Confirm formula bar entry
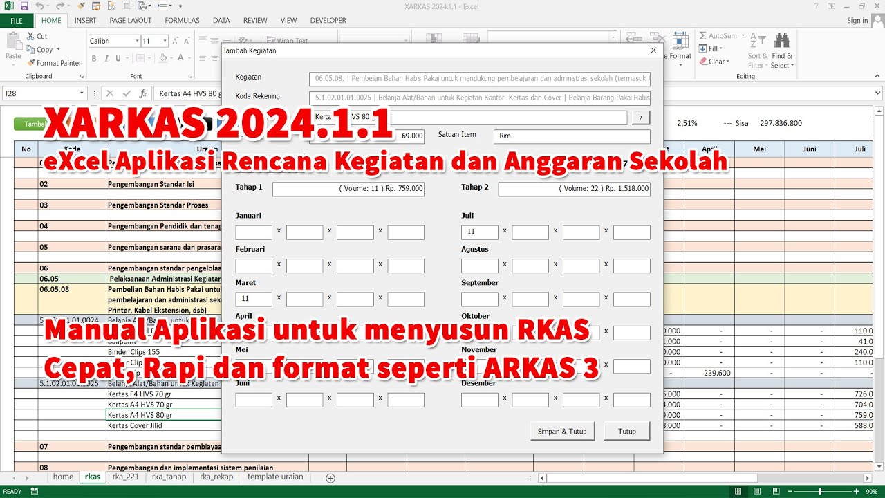885x498 pixels. pos(127,93)
